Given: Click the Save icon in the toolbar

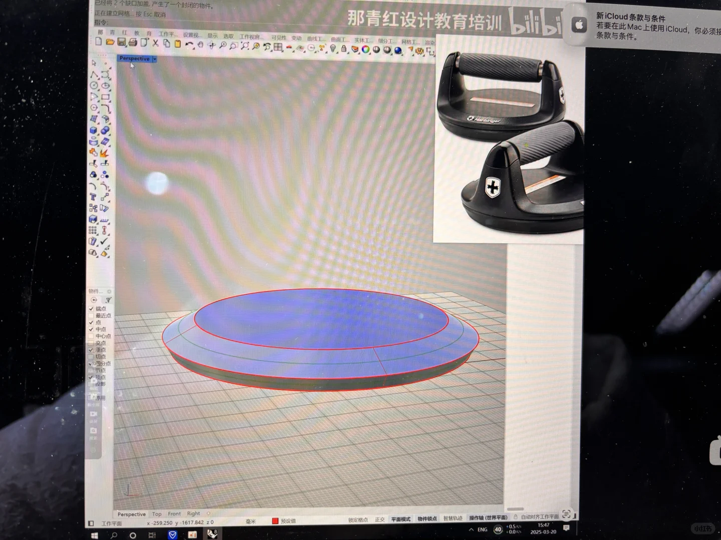Looking at the screenshot, I should 121,44.
